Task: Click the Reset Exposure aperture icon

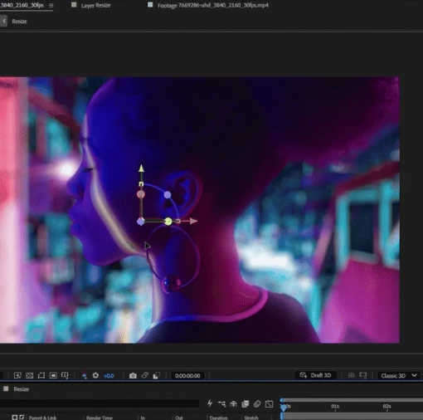Action: point(95,375)
